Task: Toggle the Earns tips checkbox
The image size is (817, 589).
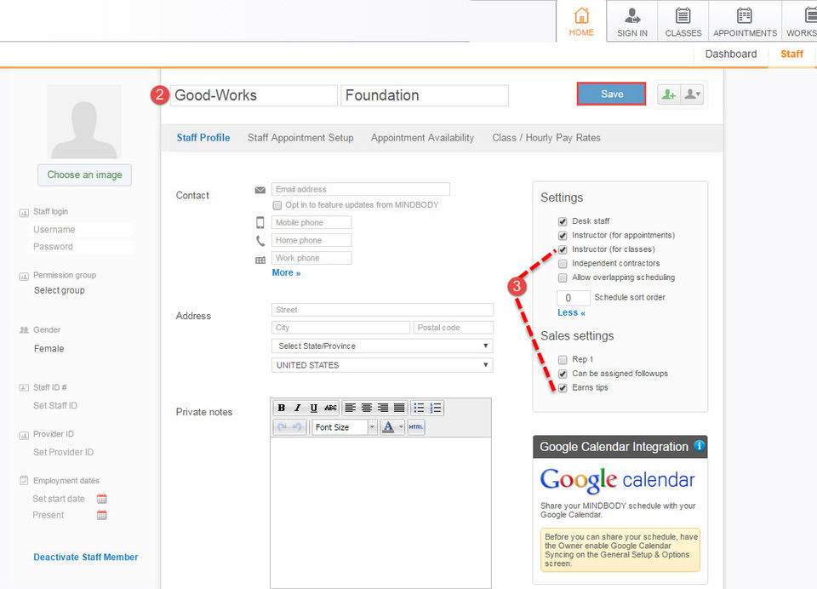Action: click(563, 388)
